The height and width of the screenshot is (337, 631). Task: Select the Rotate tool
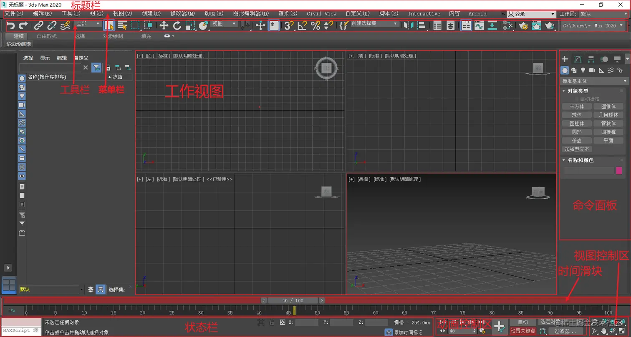tap(177, 26)
